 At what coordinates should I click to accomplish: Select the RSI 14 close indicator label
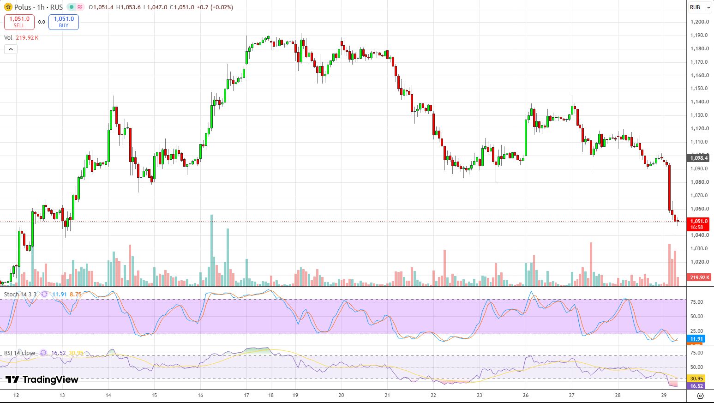(x=20, y=353)
